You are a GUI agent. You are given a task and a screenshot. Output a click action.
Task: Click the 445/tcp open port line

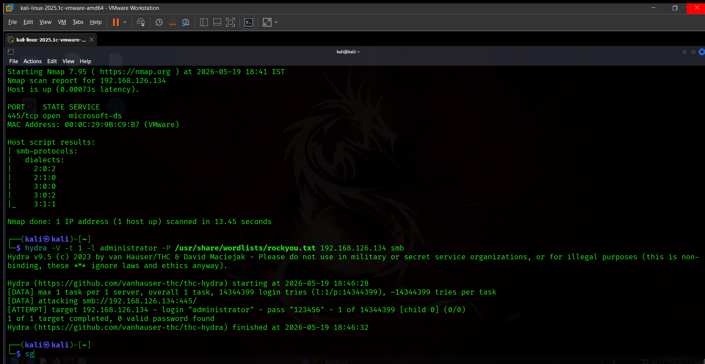65,116
